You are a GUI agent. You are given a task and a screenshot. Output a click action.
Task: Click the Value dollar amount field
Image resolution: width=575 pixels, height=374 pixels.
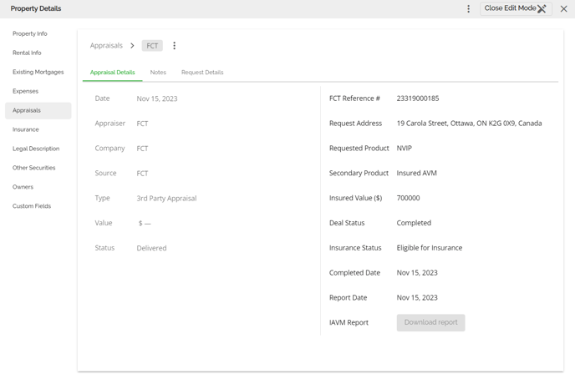click(145, 223)
